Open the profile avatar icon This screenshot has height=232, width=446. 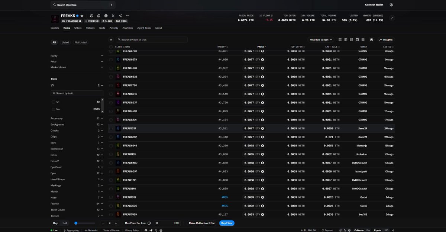(x=391, y=5)
